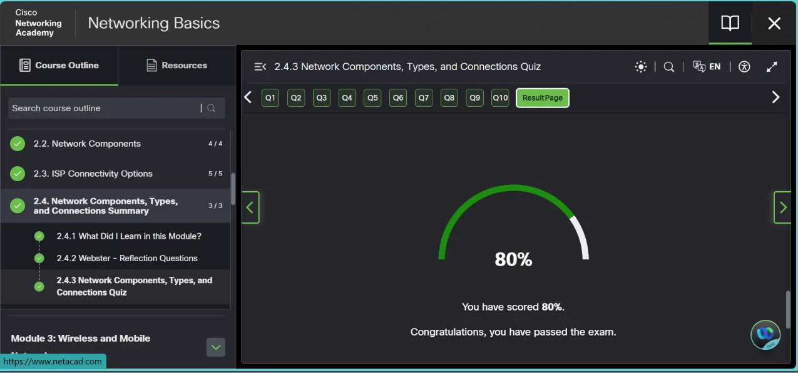Toggle brightness theme sun icon
Image resolution: width=798 pixels, height=373 pixels.
point(640,67)
